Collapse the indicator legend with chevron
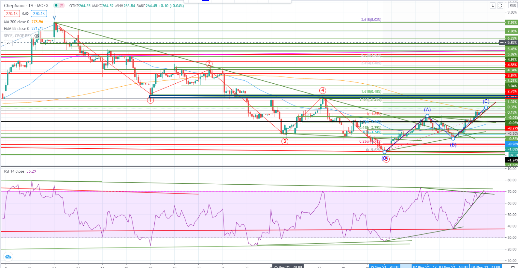 coord(8,43)
